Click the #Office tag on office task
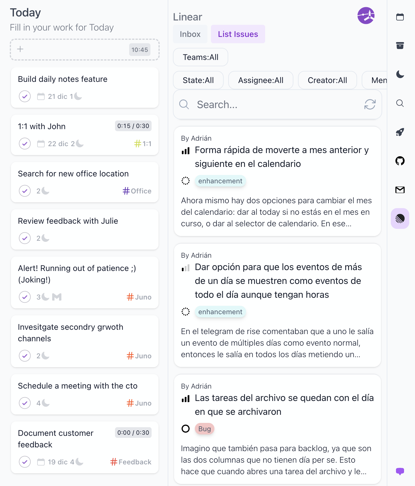 click(137, 191)
